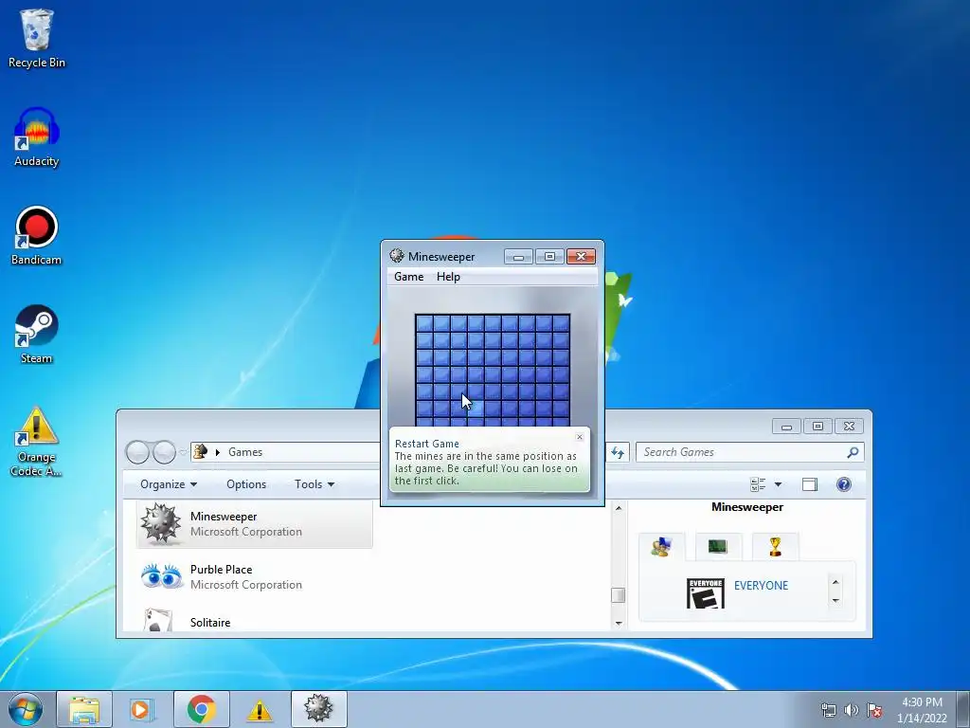The height and width of the screenshot is (728, 970).
Task: Click the yellow warning triangle taskbar icon
Action: [260, 710]
